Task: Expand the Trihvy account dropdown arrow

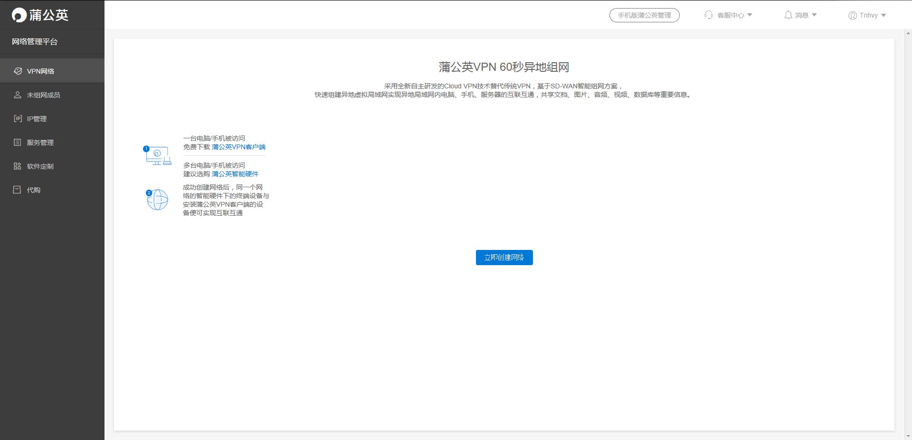Action: click(883, 15)
